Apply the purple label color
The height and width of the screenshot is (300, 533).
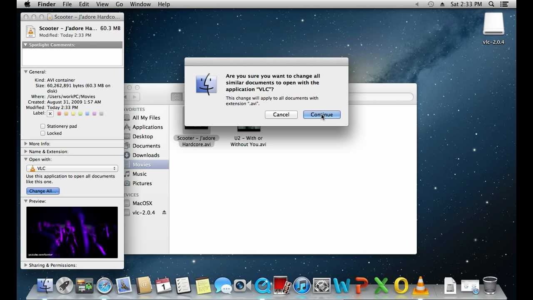coord(95,113)
